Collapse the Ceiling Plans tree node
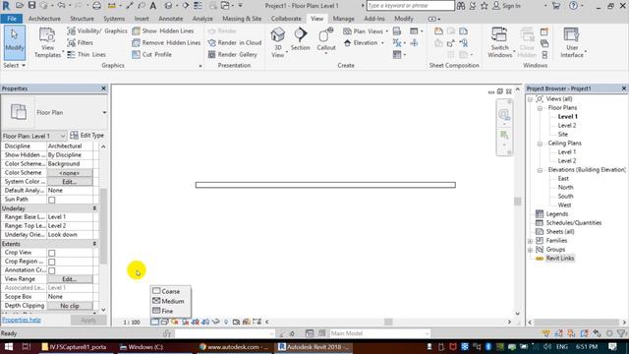 coord(540,144)
